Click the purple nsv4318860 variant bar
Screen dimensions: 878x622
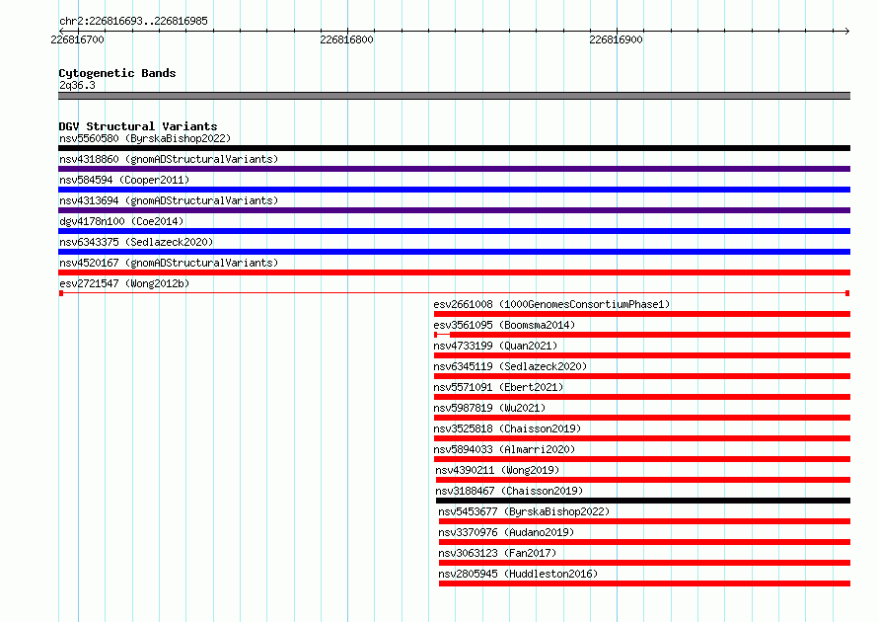[x=454, y=169]
